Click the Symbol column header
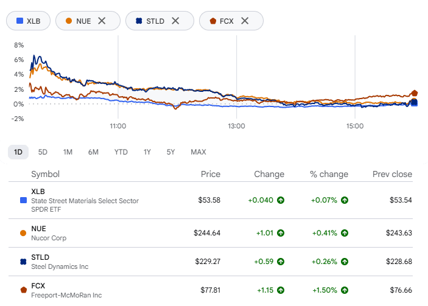 45,174
